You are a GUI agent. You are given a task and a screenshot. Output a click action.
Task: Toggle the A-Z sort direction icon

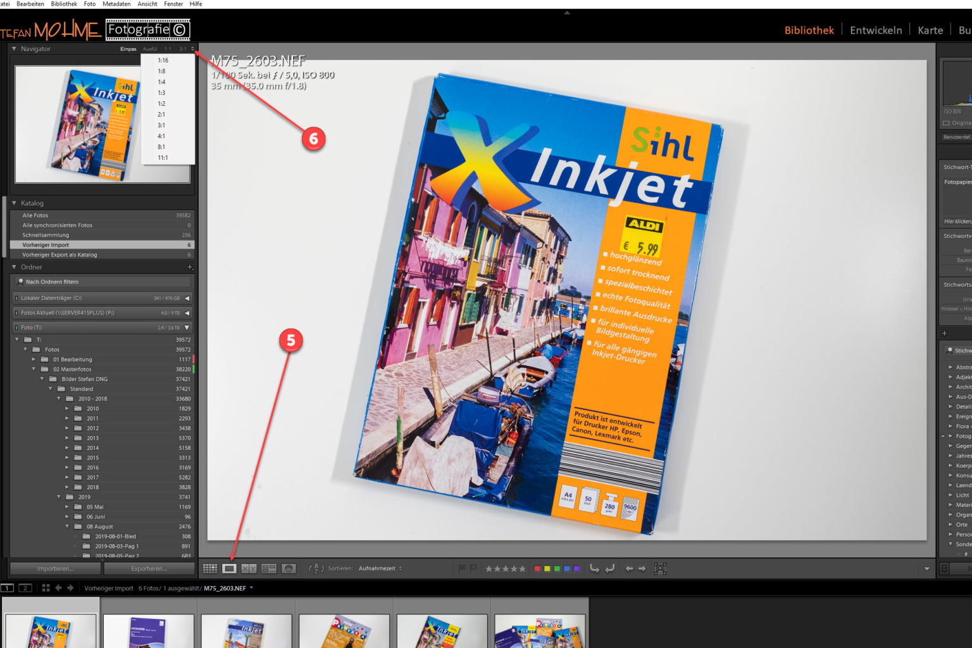pyautogui.click(x=316, y=568)
